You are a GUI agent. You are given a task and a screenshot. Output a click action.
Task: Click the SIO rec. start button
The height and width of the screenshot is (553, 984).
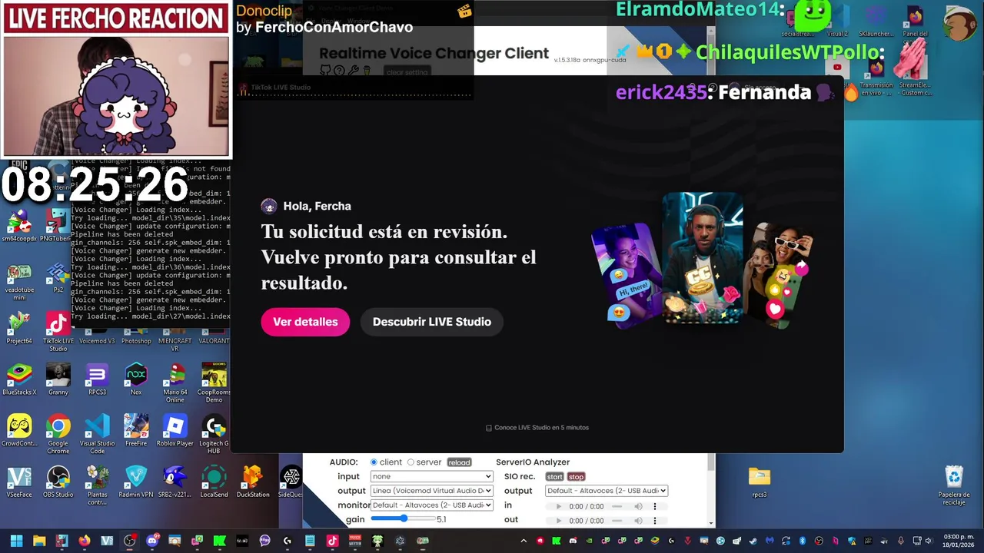pyautogui.click(x=555, y=477)
